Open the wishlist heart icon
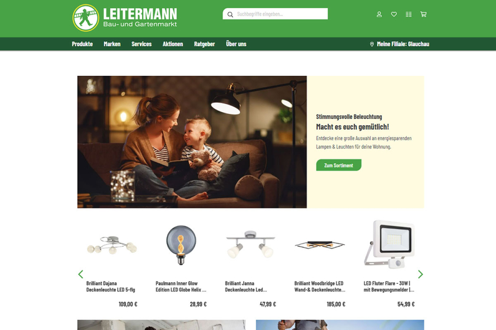 [x=394, y=14]
